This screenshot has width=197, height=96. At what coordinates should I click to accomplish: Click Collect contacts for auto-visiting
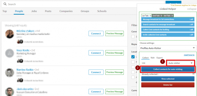(168, 69)
